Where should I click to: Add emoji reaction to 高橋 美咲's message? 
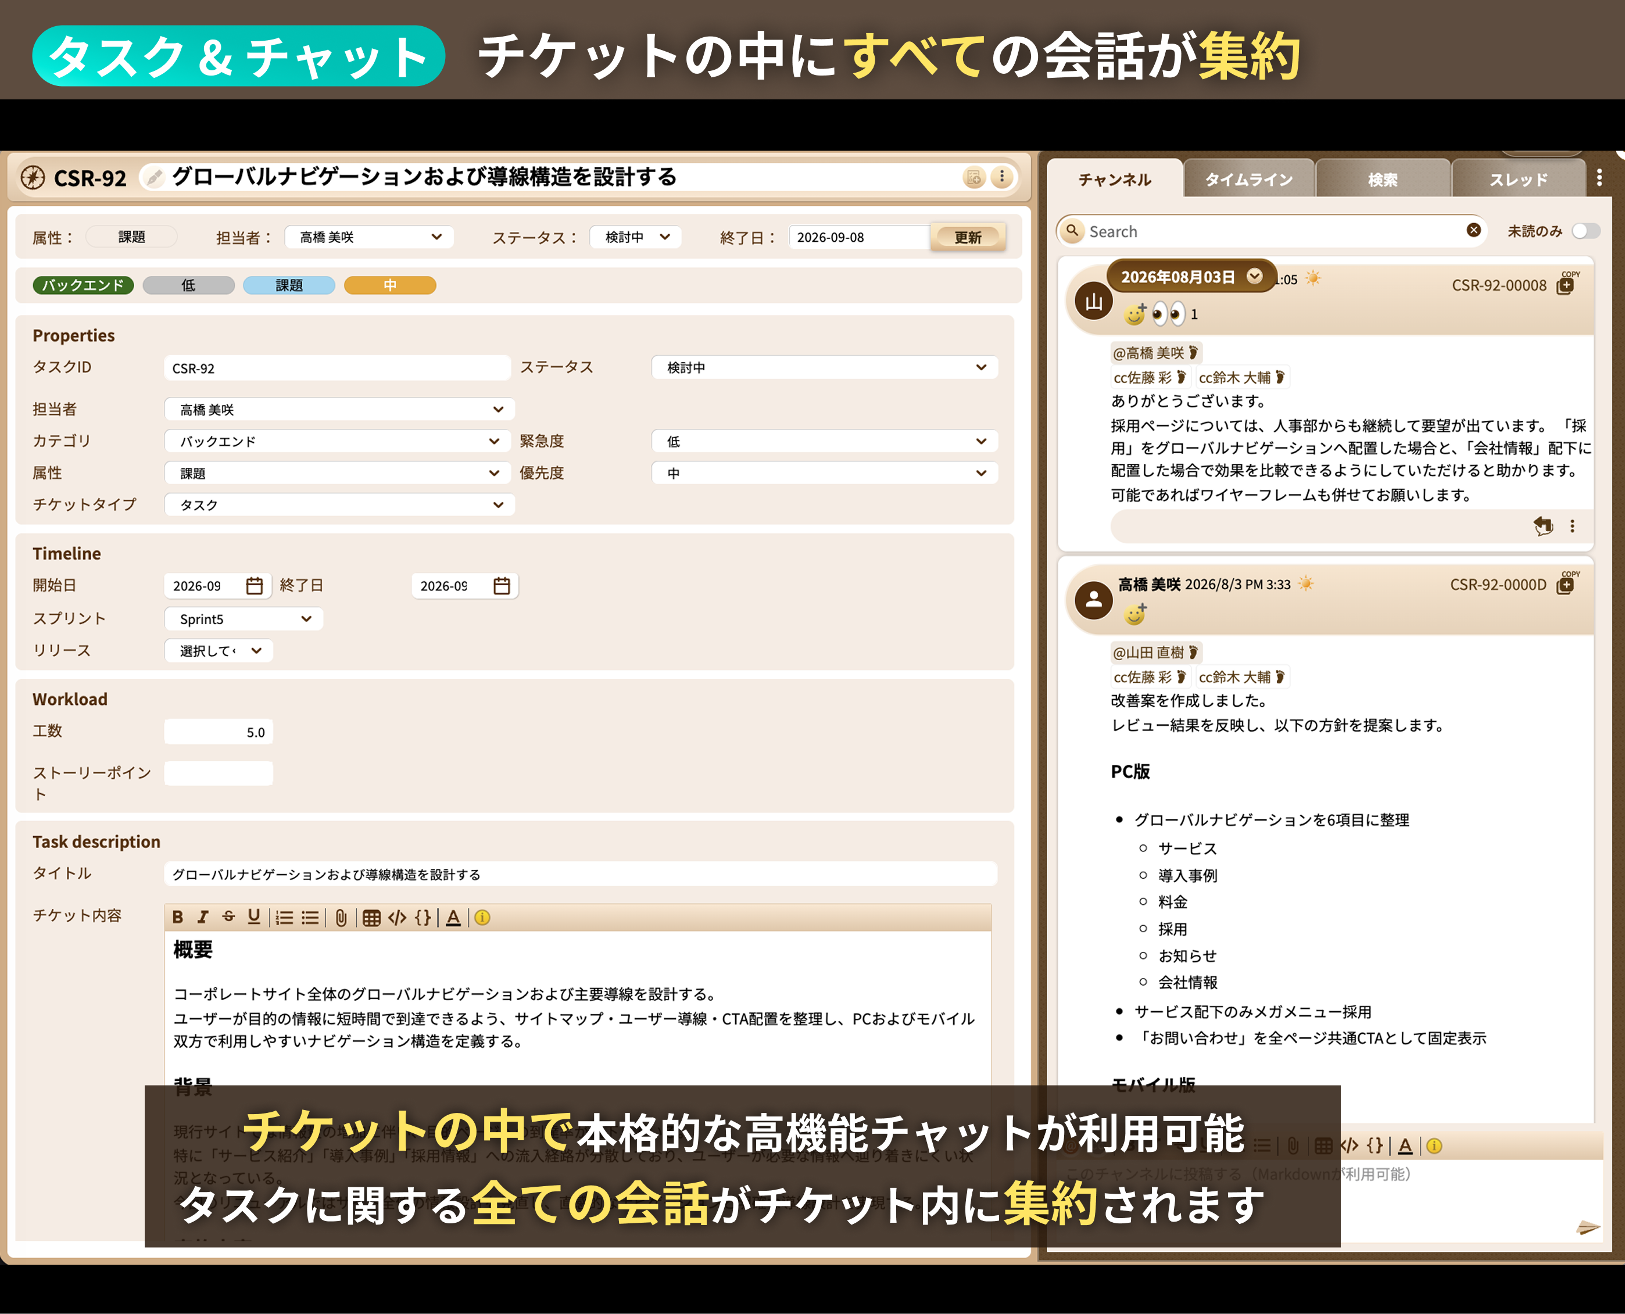click(x=1134, y=613)
